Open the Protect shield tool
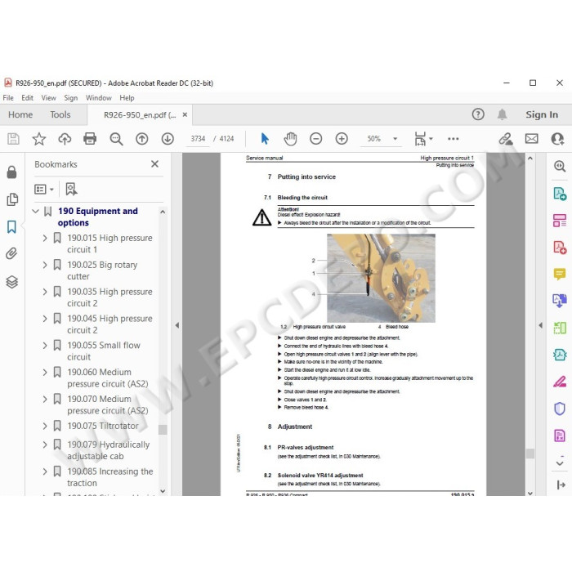This screenshot has width=572, height=572. point(560,409)
